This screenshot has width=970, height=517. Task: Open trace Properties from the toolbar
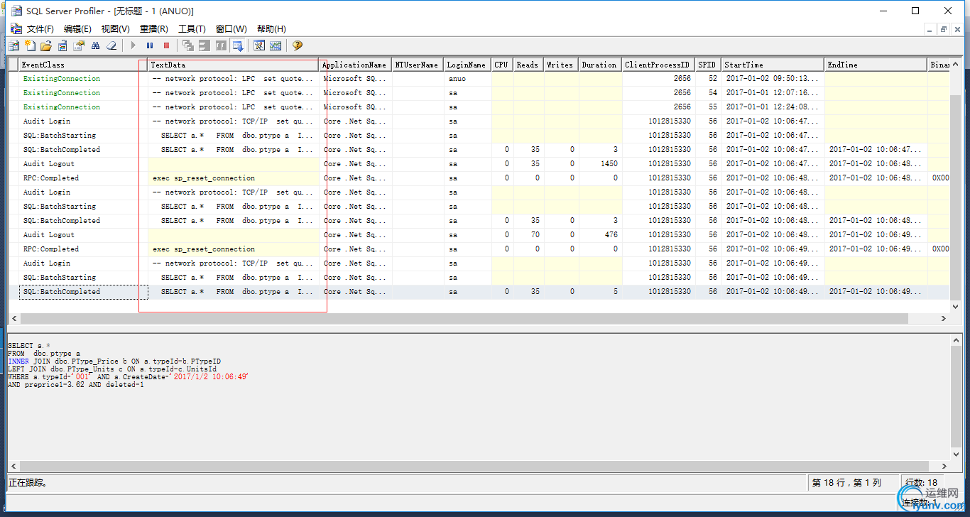[x=79, y=45]
